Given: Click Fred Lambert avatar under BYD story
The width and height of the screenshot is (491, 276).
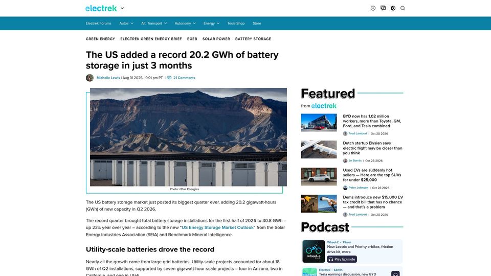Looking at the screenshot, I should [x=345, y=133].
